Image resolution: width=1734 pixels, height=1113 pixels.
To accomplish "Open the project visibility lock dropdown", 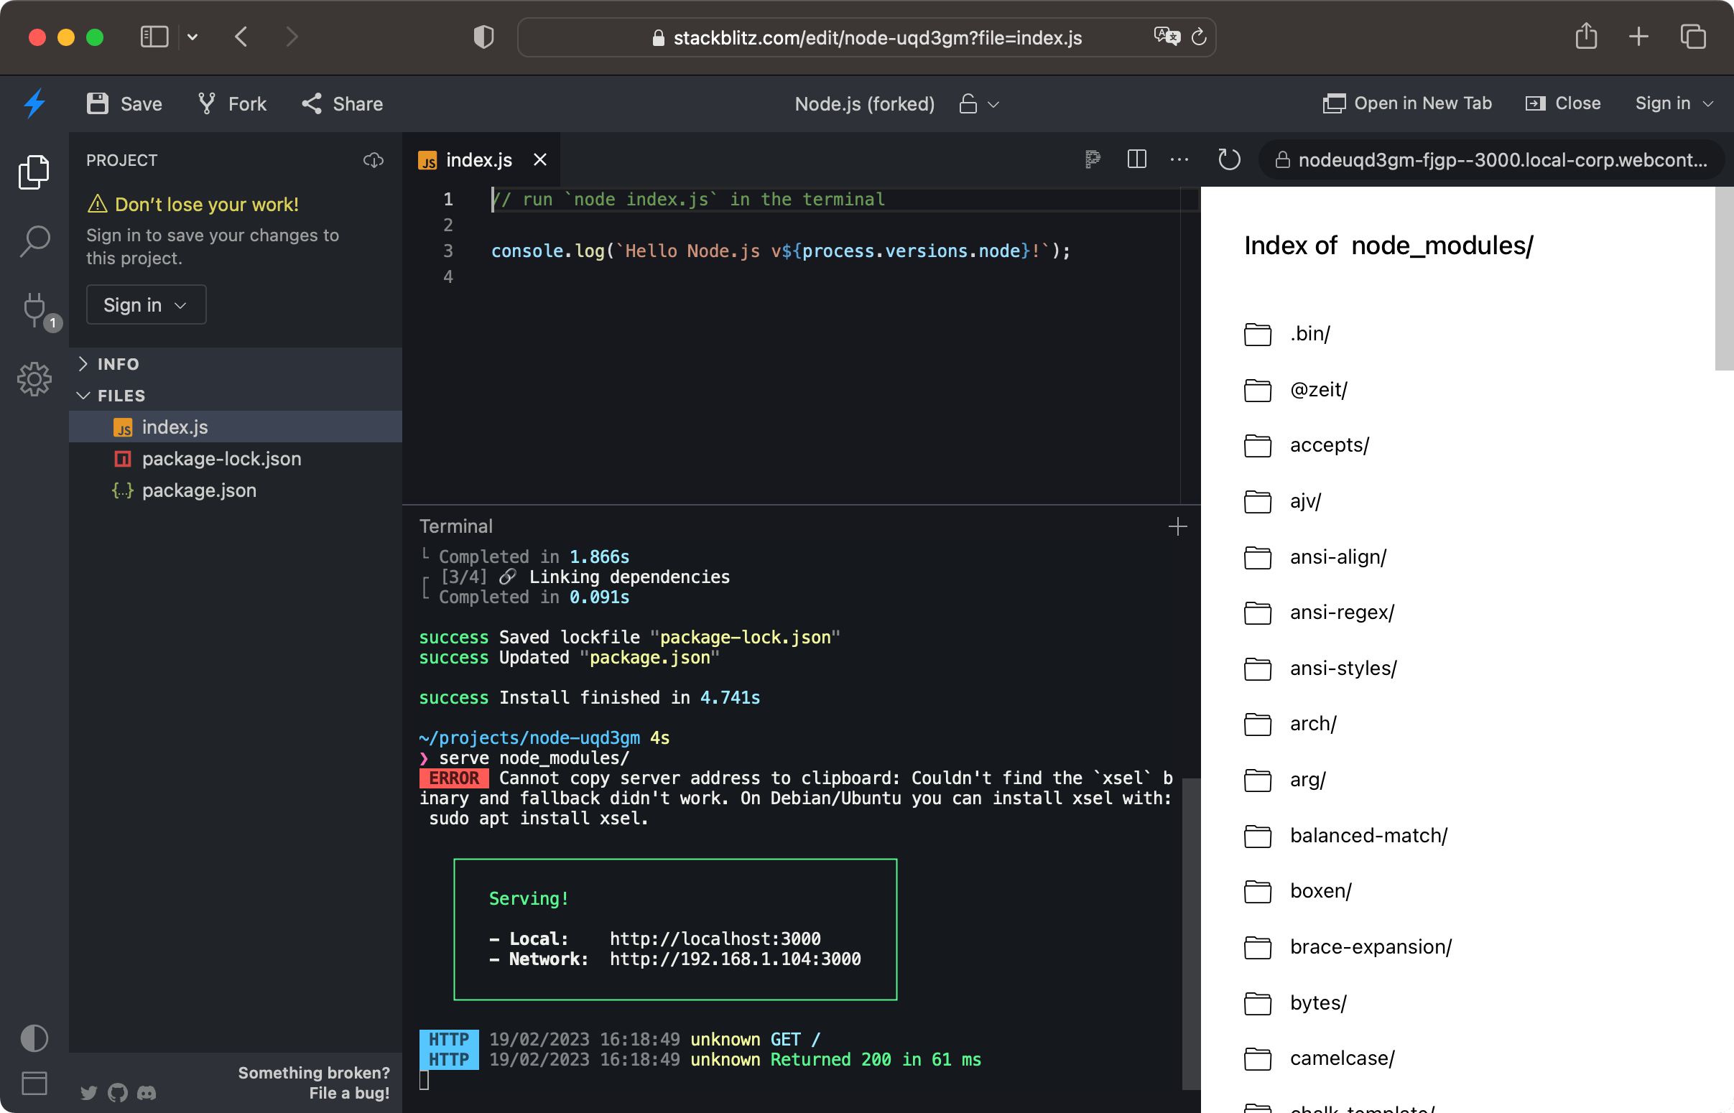I will [x=978, y=104].
